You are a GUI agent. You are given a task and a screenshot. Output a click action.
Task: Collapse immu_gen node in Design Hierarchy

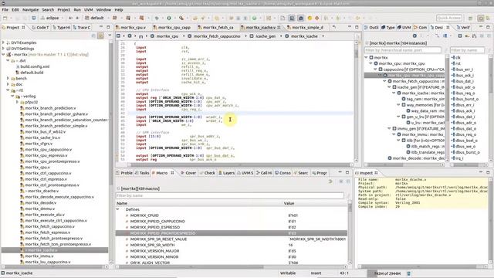pos(389,129)
